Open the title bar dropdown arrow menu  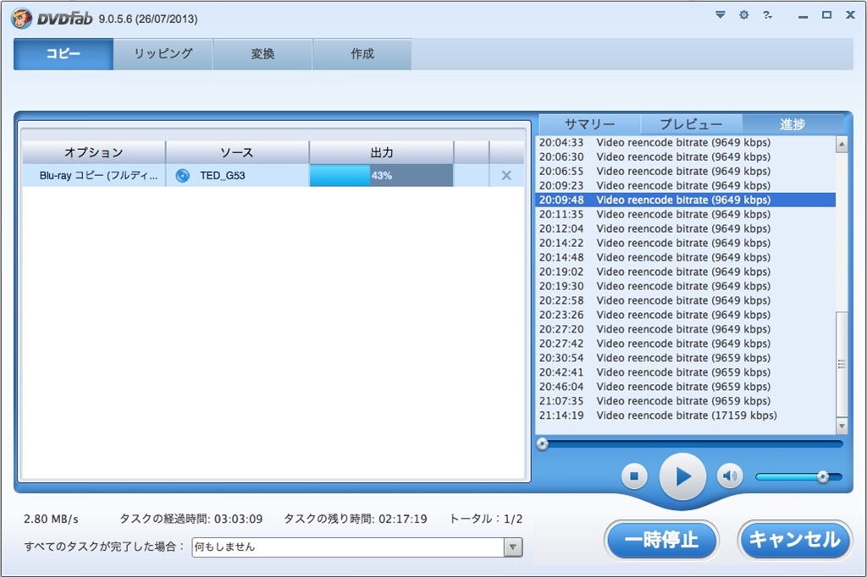click(x=720, y=15)
